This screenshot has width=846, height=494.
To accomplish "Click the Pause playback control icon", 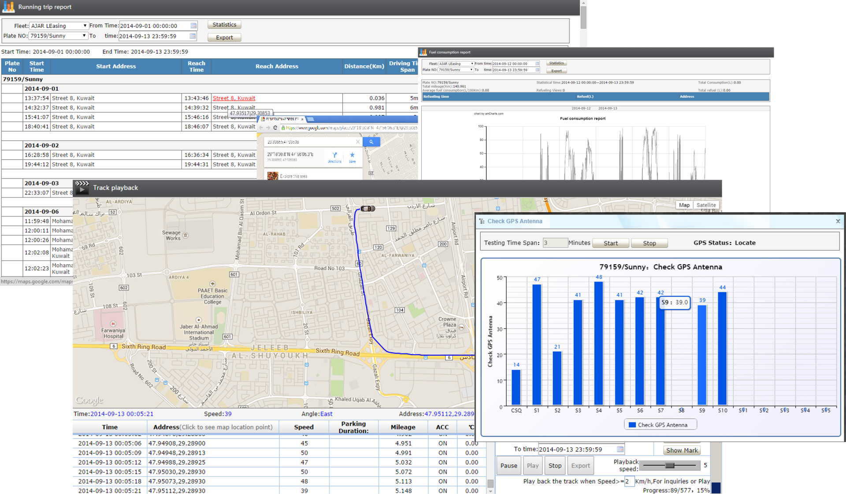I will [x=507, y=466].
